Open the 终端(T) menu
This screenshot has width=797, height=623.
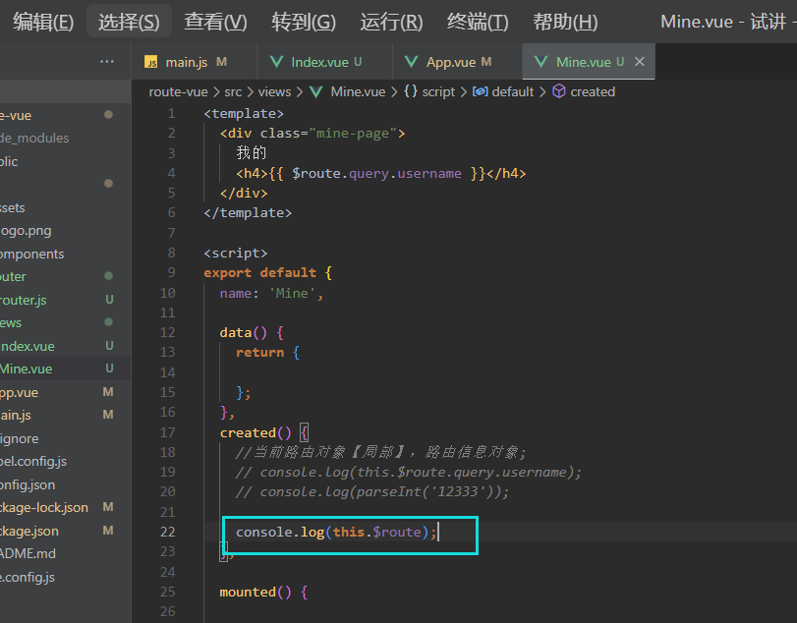478,22
